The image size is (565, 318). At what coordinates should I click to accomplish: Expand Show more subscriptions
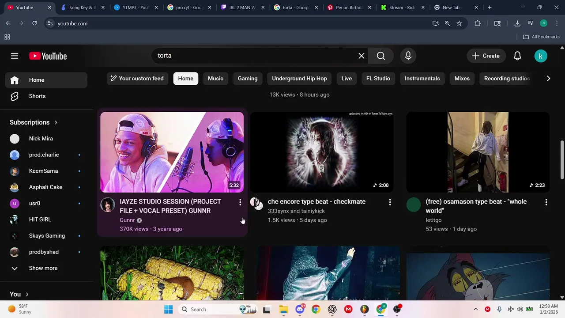tap(46, 268)
